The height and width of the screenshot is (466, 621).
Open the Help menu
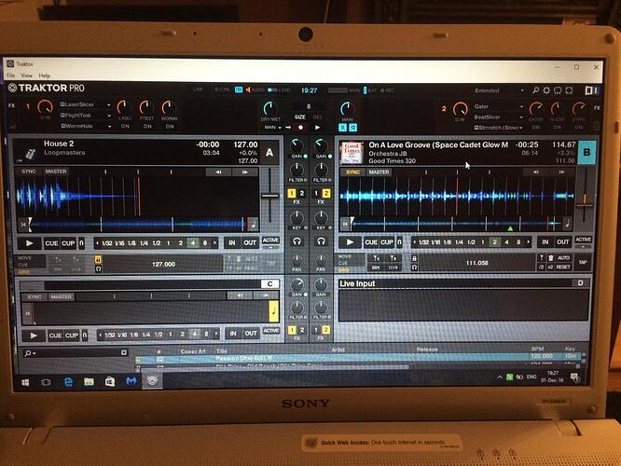click(44, 75)
